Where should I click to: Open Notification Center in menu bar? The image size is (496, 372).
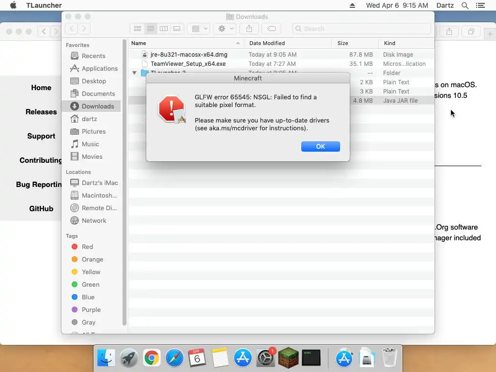point(480,5)
